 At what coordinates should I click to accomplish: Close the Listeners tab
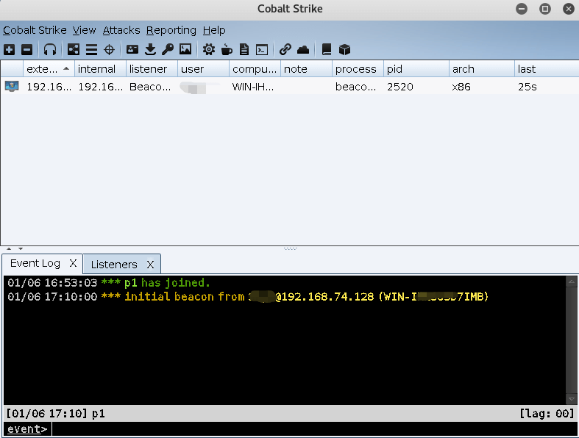point(150,265)
